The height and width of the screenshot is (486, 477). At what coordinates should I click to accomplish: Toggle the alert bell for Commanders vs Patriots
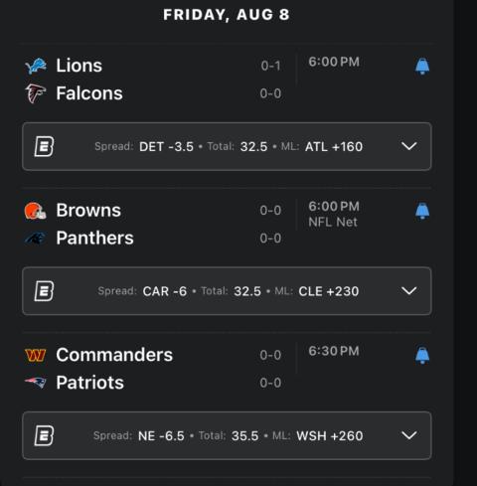422,356
